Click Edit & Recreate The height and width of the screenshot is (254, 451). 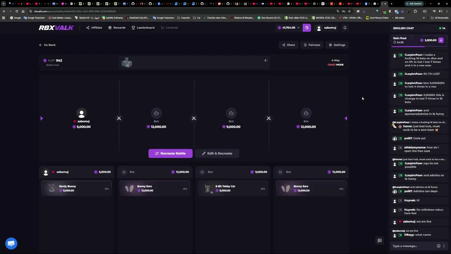point(217,153)
